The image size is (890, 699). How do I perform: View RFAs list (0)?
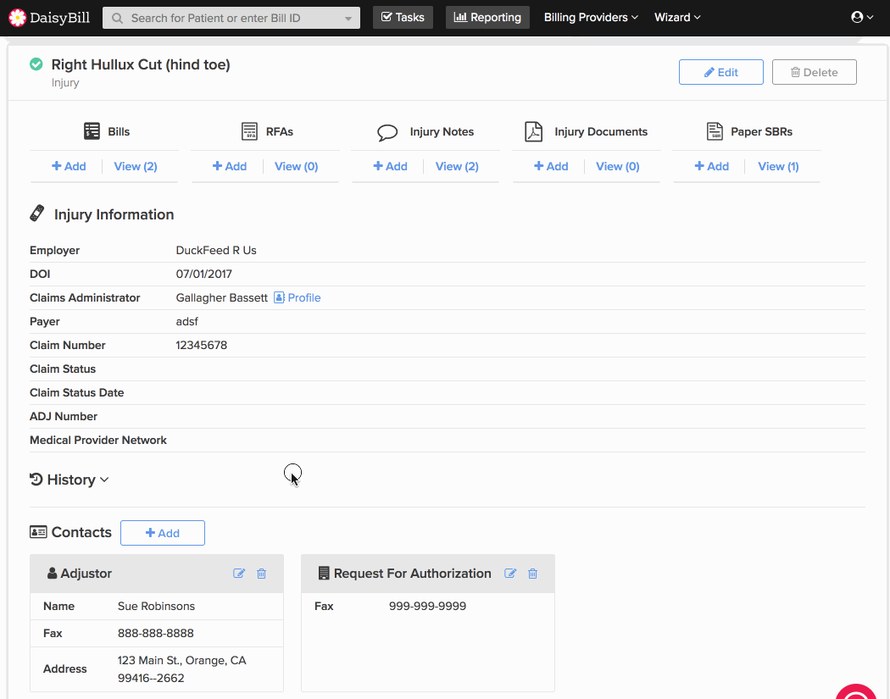(297, 166)
